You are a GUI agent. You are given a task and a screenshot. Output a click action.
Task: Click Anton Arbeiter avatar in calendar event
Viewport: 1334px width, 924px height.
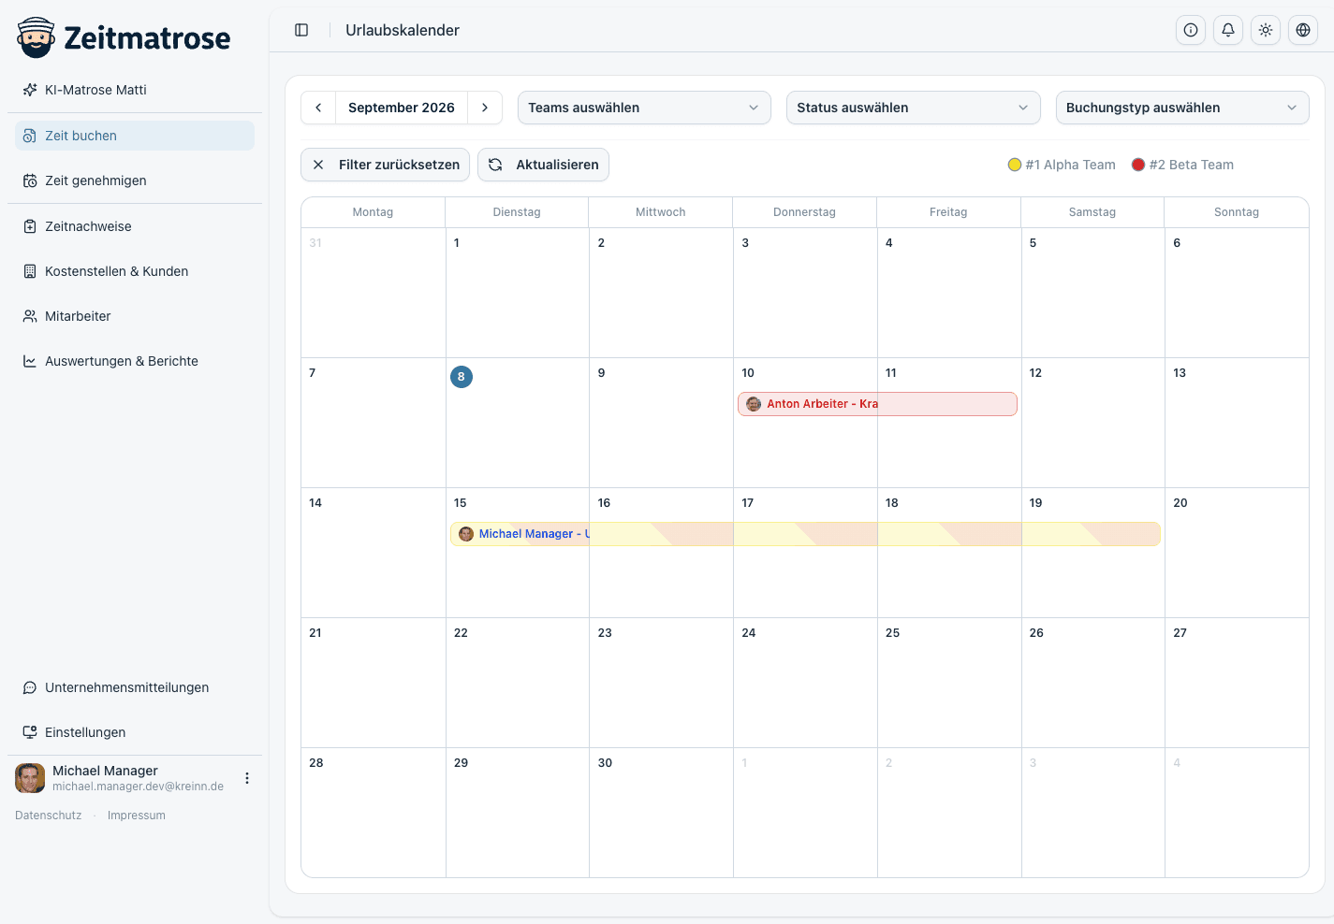click(x=754, y=404)
